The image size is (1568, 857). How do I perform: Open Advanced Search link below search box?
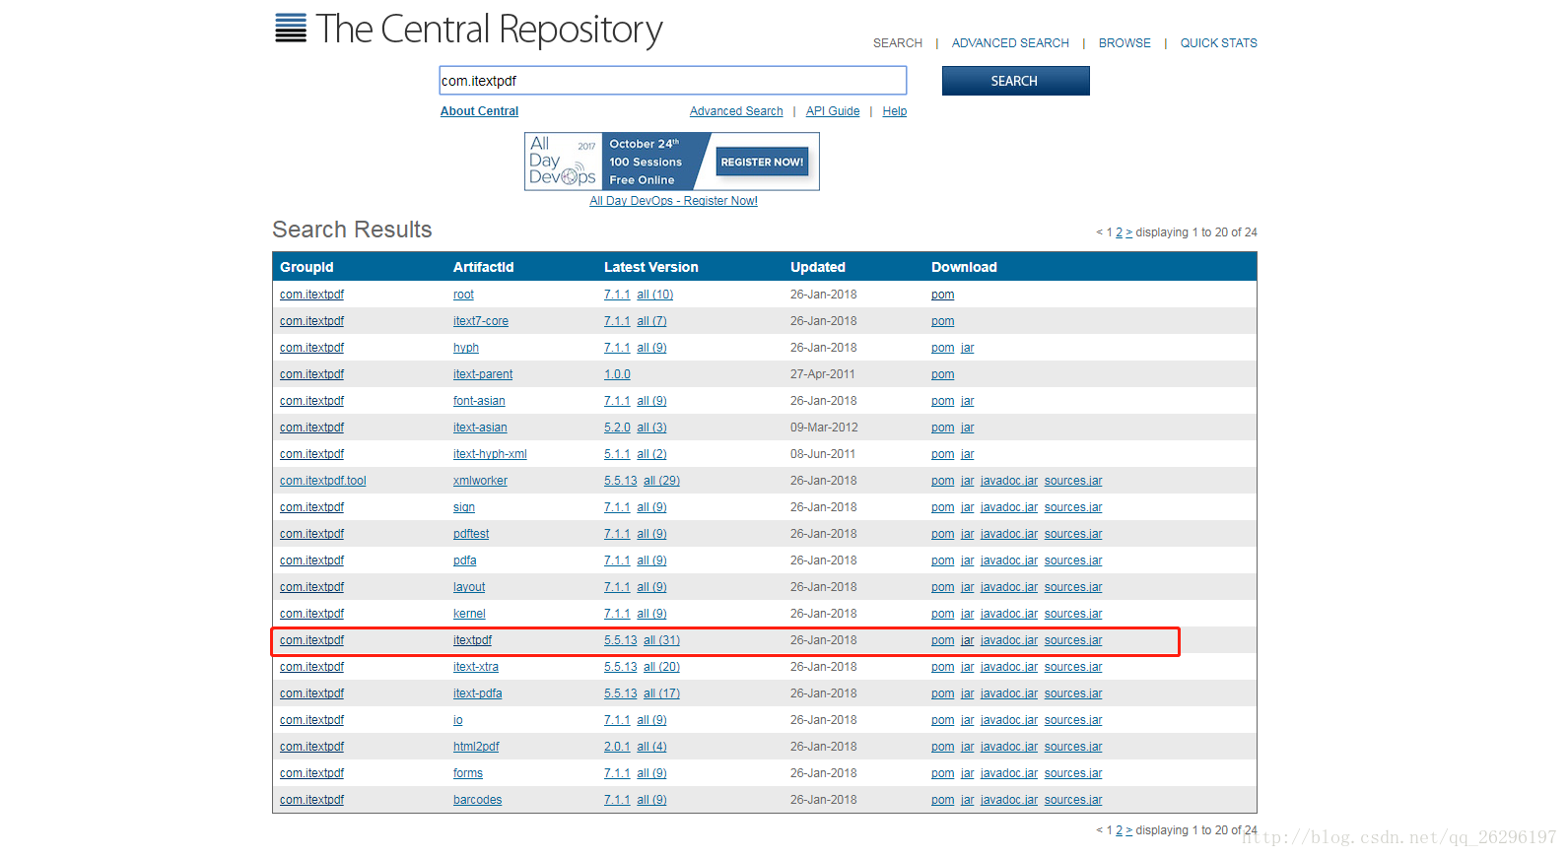tap(736, 111)
